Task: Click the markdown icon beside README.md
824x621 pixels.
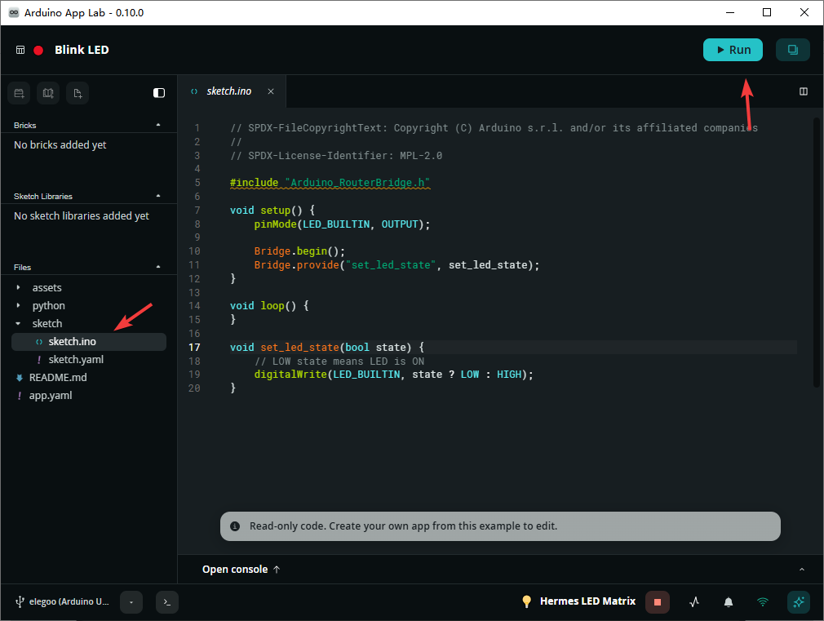Action: [x=20, y=378]
